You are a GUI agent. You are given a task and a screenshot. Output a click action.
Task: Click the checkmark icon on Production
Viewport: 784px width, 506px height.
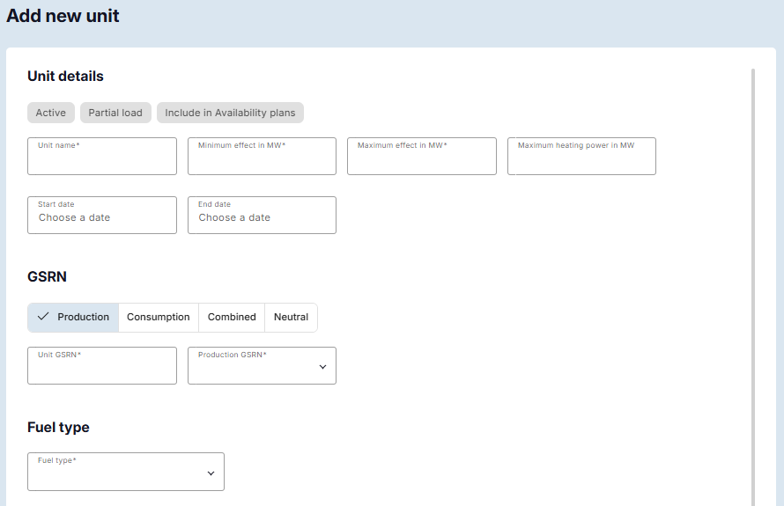pos(42,317)
